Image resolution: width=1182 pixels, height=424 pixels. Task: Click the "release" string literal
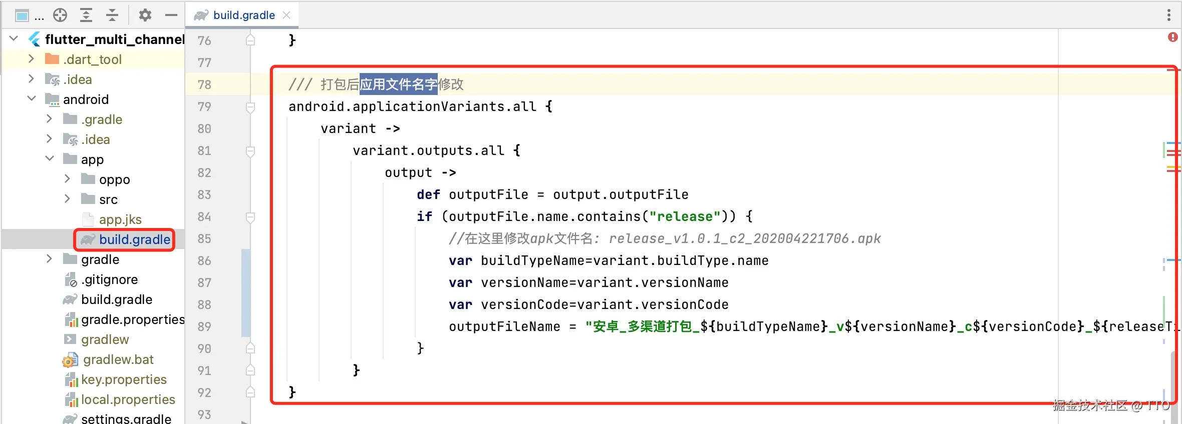click(685, 216)
